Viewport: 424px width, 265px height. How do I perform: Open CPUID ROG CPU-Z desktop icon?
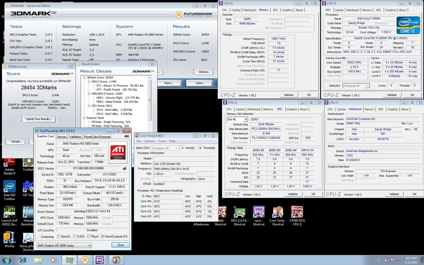tap(297, 216)
